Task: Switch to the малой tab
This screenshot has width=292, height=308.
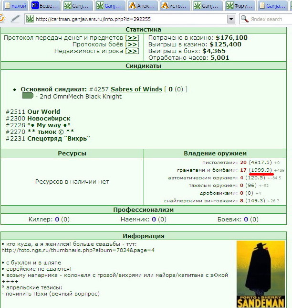Action: pyautogui.click(x=15, y=5)
